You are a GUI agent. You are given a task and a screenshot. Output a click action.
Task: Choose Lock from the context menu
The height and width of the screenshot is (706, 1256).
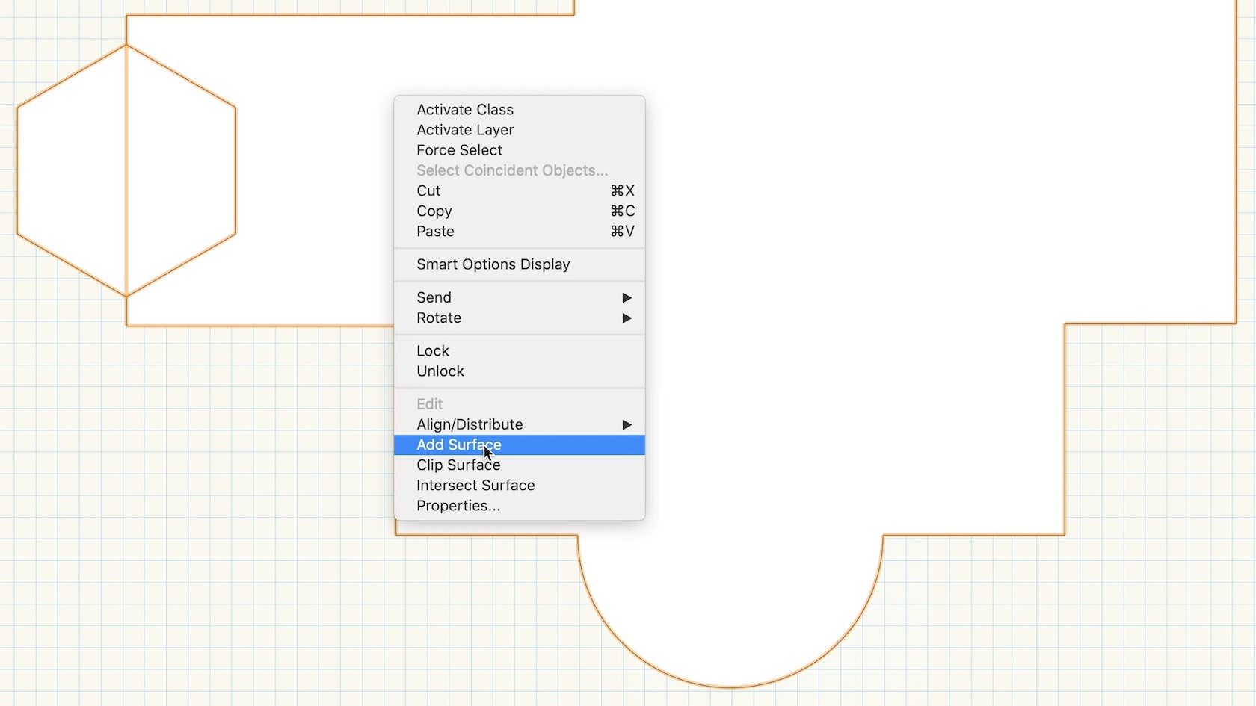[x=519, y=351]
